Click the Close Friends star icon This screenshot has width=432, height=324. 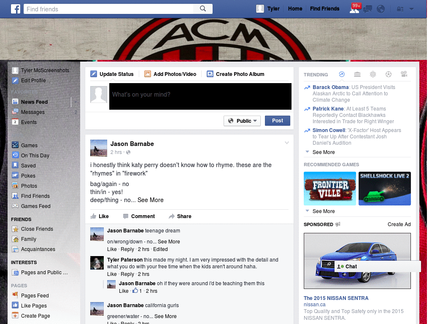tap(15, 229)
